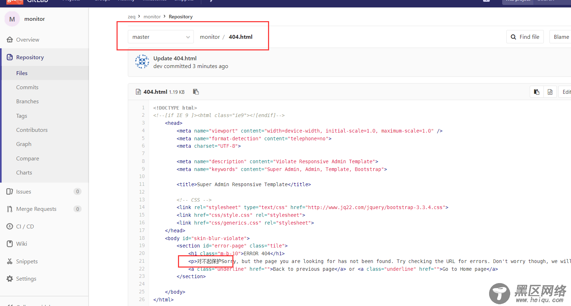Open Contributors in repository submenu
The height and width of the screenshot is (306, 571).
[x=32, y=130]
